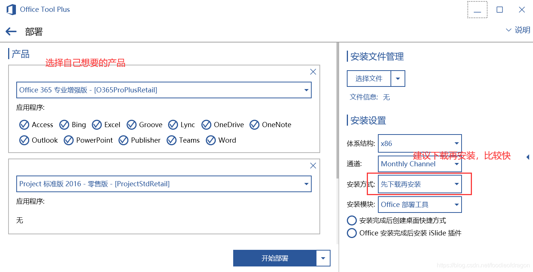
Task: Uncheck Bing from the applications
Action: click(64, 125)
